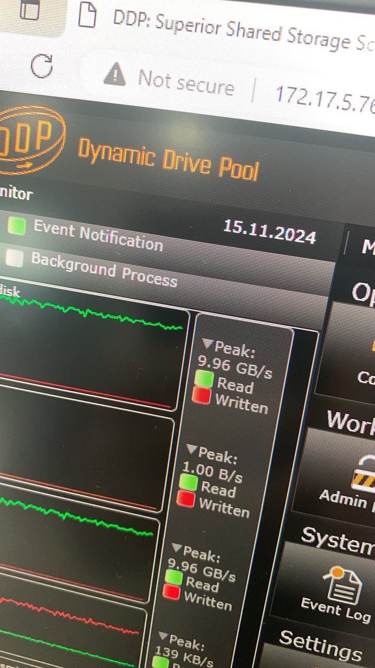Select the page icon on the DDP browser tab
Viewport: 375px width, 668px height.
[88, 16]
